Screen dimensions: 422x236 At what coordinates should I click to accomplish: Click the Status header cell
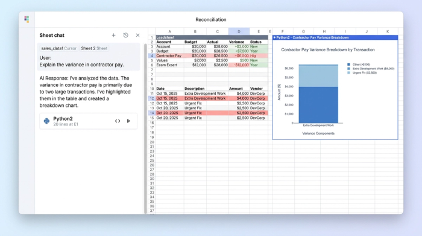point(259,42)
